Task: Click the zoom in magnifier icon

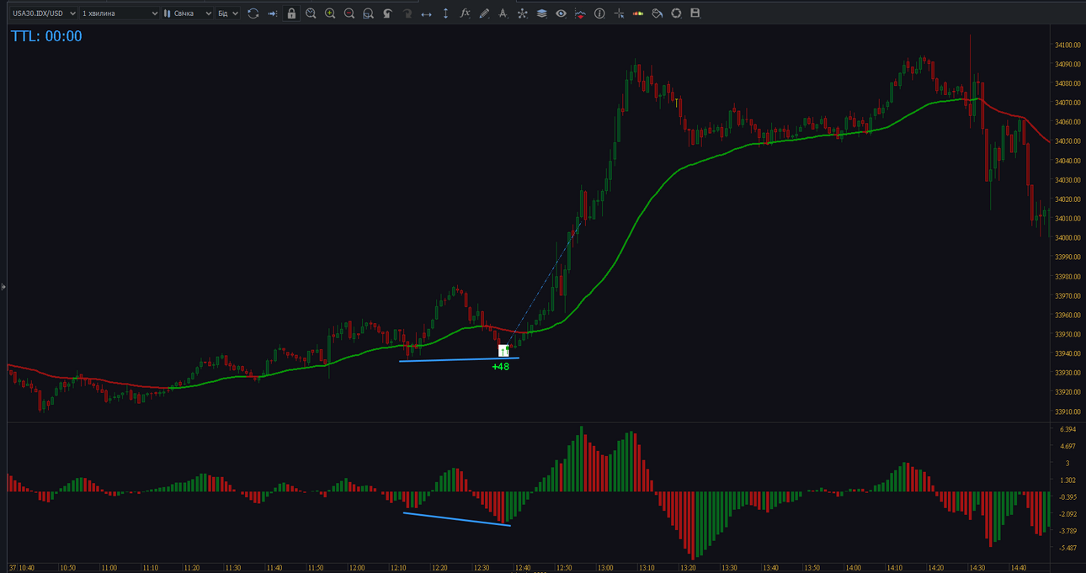Action: tap(330, 13)
